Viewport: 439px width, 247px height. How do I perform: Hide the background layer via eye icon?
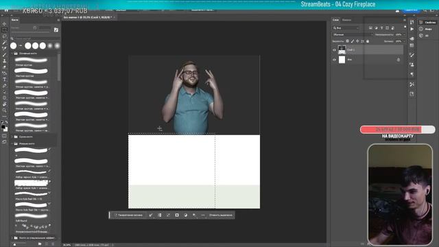point(334,60)
